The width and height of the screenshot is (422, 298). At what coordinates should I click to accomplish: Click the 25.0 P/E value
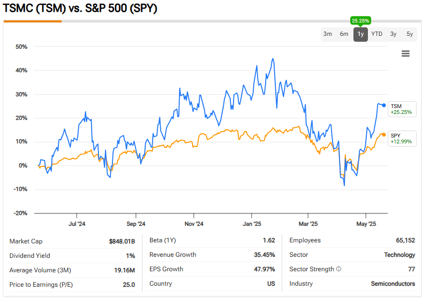tap(129, 285)
